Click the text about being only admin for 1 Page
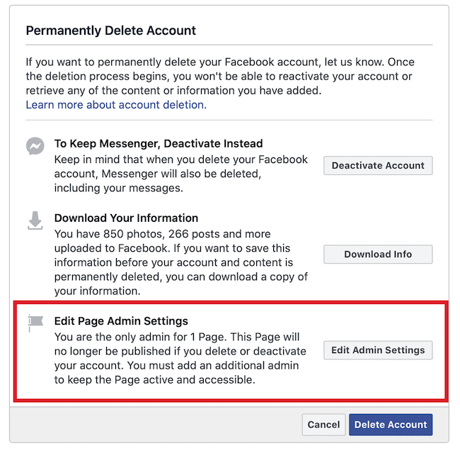The image size is (460, 458). point(180,358)
